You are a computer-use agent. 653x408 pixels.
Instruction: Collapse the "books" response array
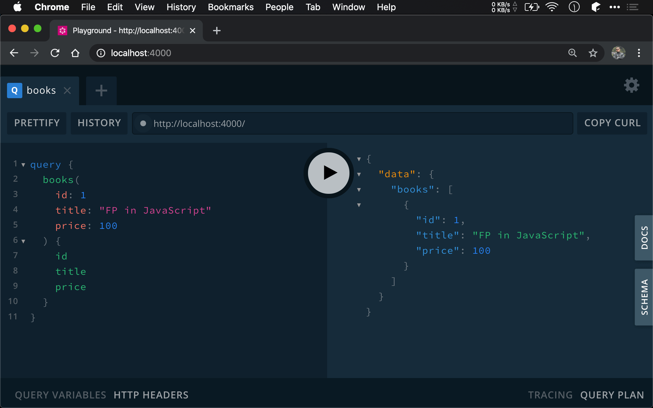coord(359,190)
